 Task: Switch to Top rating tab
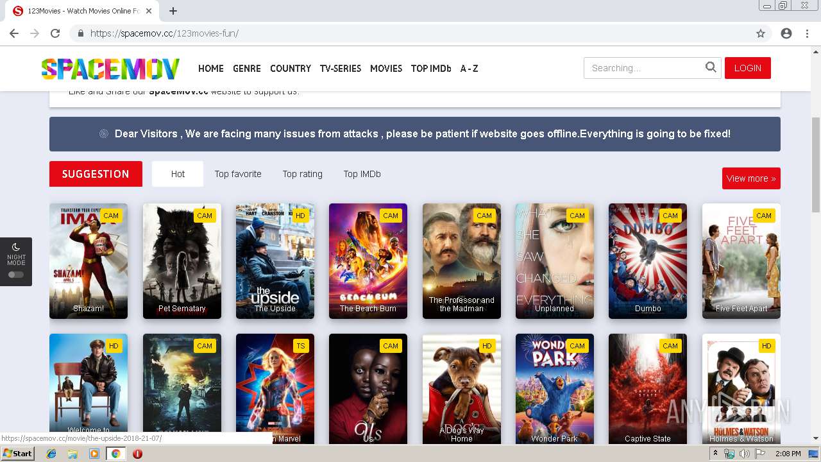(303, 174)
